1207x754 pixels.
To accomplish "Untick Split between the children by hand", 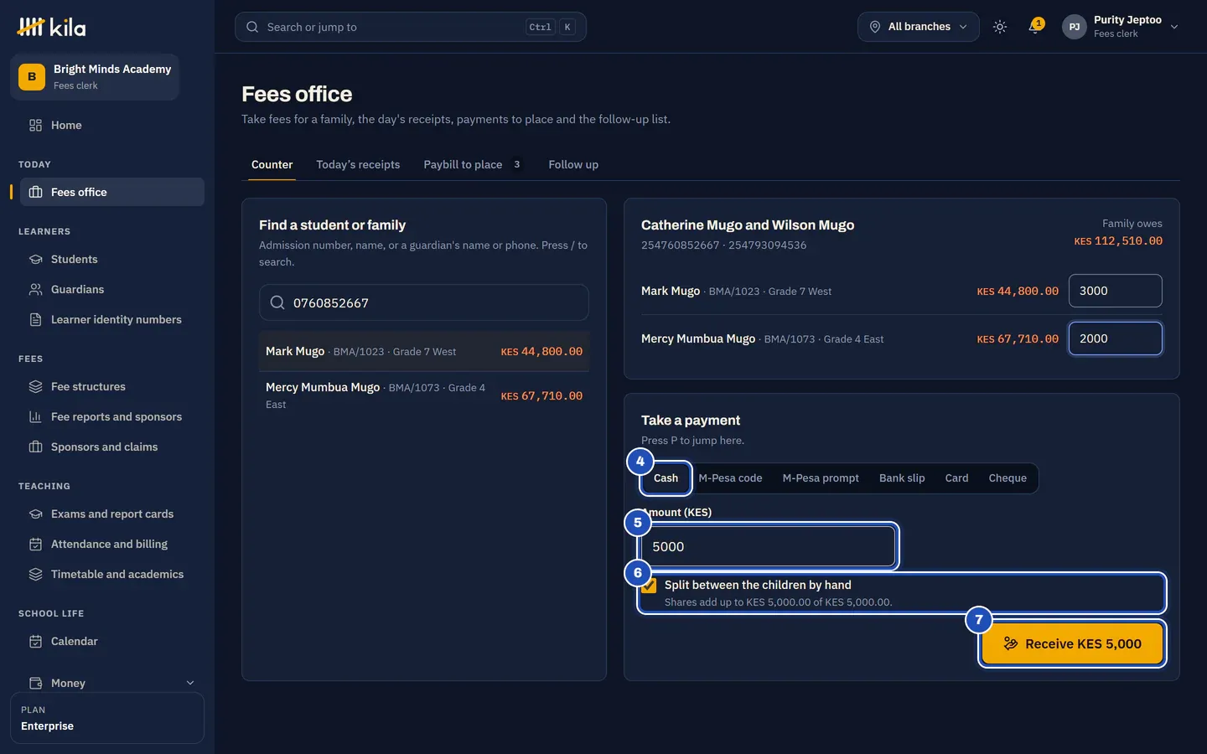I will pyautogui.click(x=649, y=585).
